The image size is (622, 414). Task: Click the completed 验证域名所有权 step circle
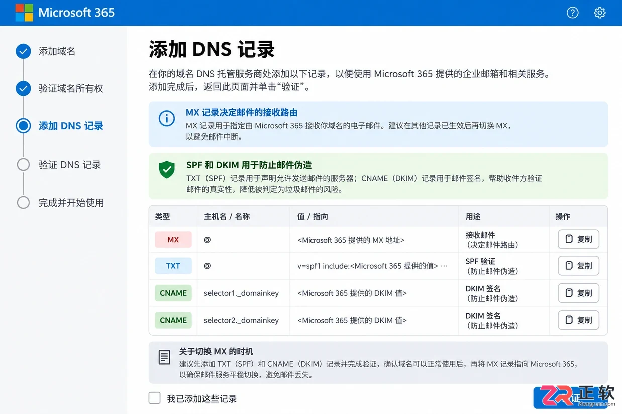tap(23, 89)
